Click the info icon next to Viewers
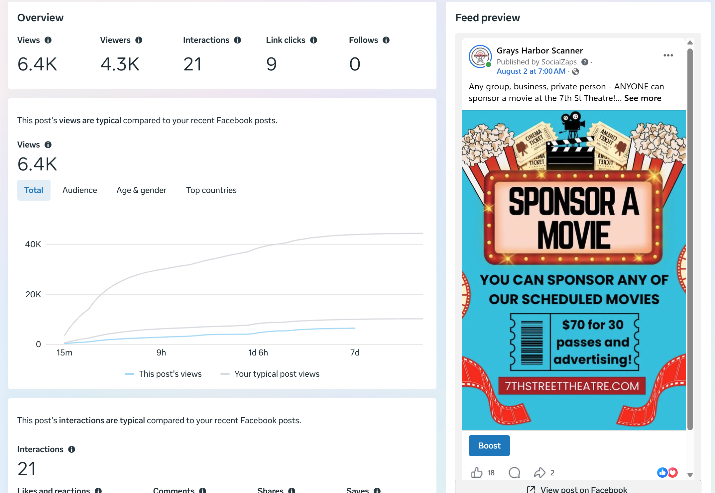This screenshot has width=715, height=493. click(x=139, y=40)
